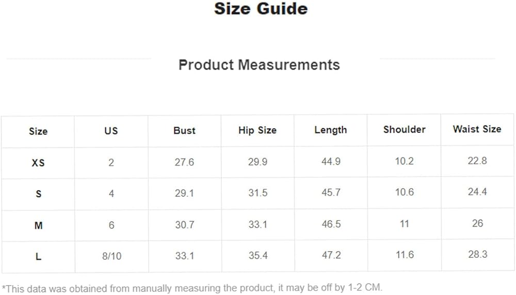Click the manual measurement disclaimer note
This screenshot has height=295, width=516.
[x=192, y=288]
